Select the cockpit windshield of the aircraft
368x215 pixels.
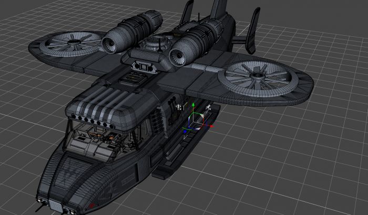point(95,138)
